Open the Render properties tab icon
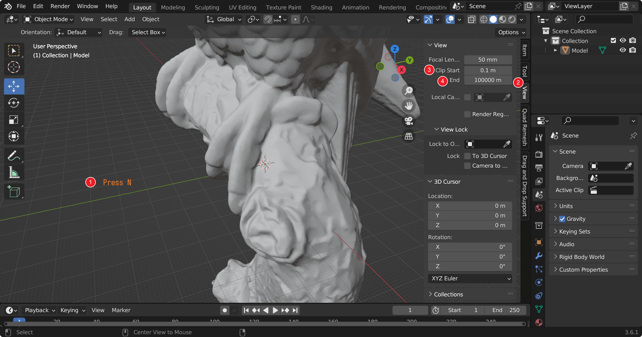The height and width of the screenshot is (337, 642). tap(539, 154)
